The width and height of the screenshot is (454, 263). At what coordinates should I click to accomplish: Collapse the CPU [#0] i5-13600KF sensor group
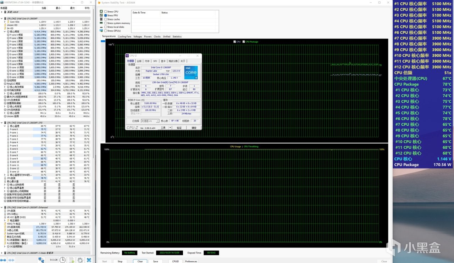(2, 18)
